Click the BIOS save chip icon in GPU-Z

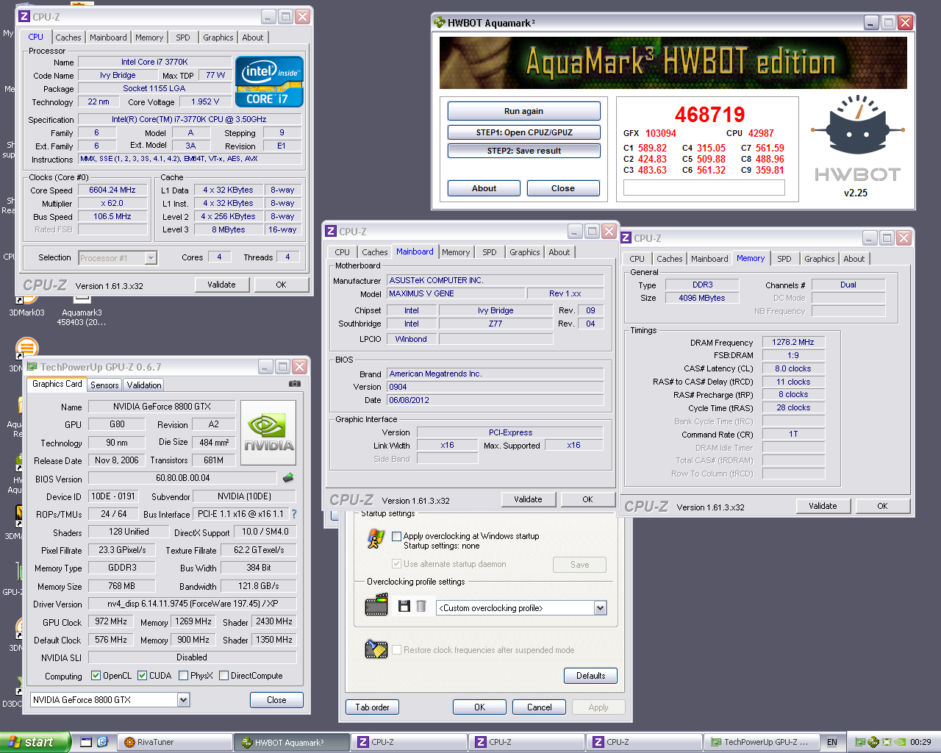(288, 478)
